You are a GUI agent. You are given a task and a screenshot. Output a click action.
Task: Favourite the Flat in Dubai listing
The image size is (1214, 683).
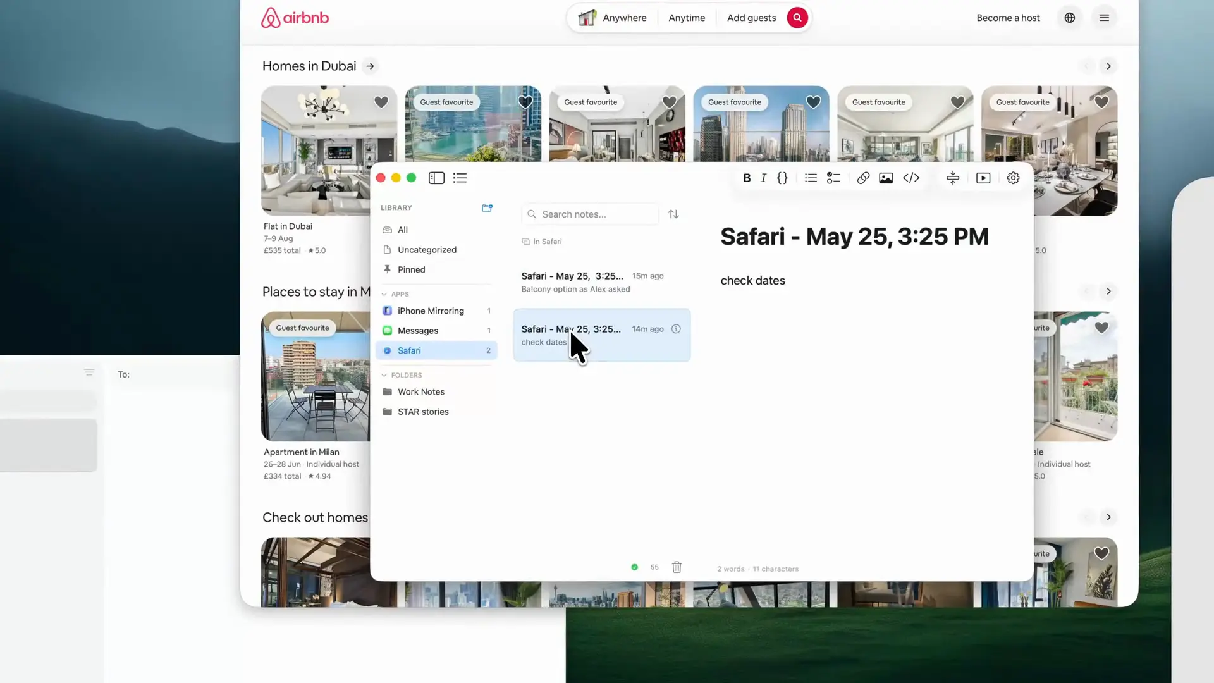(381, 102)
